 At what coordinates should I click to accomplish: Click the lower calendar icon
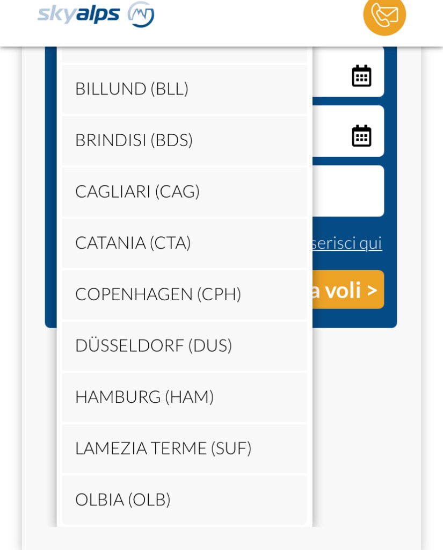pos(361,135)
